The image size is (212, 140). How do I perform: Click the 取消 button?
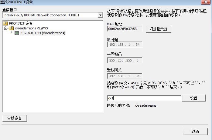pos(195,132)
